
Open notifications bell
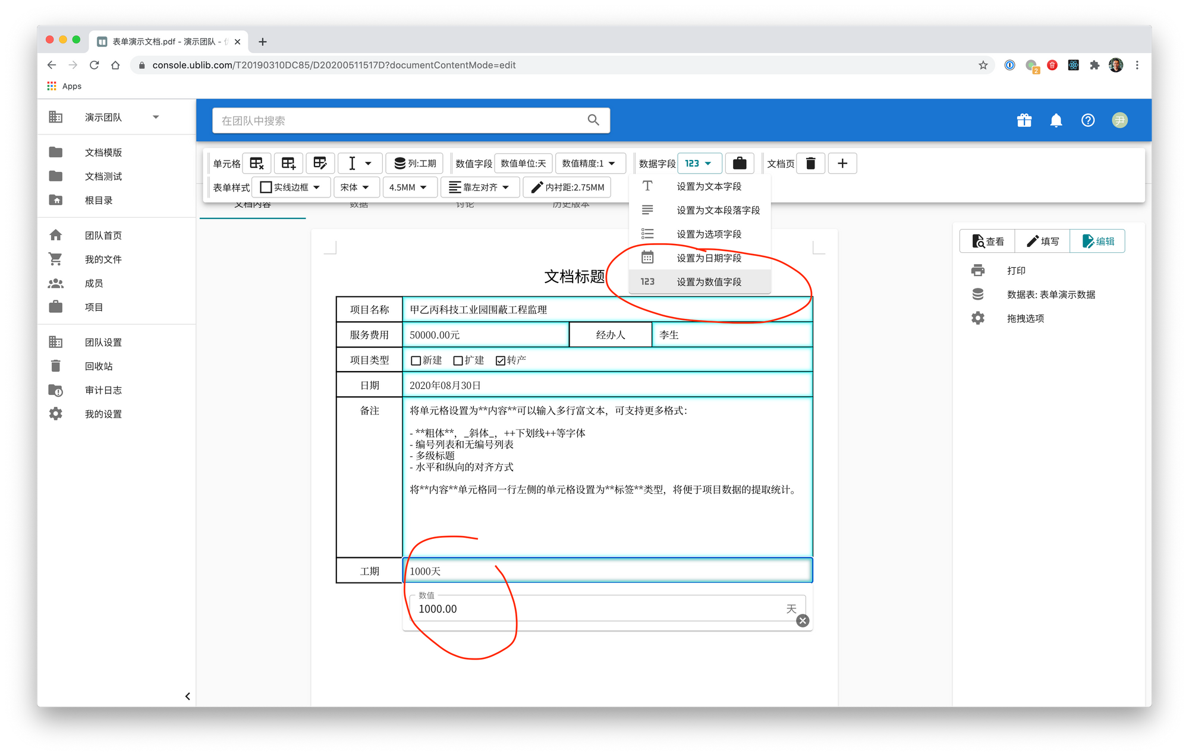[x=1056, y=121]
